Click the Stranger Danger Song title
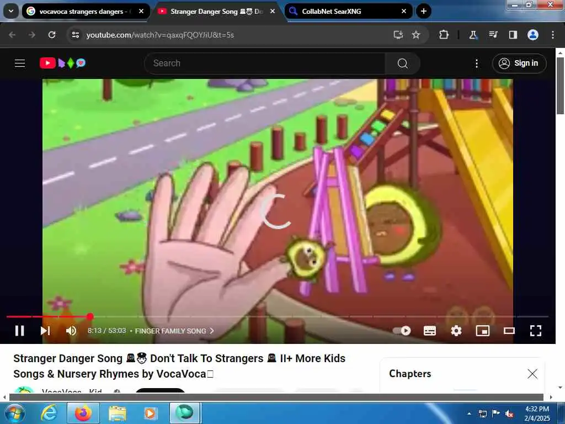Screen dimensions: 565x424 click(x=179, y=366)
